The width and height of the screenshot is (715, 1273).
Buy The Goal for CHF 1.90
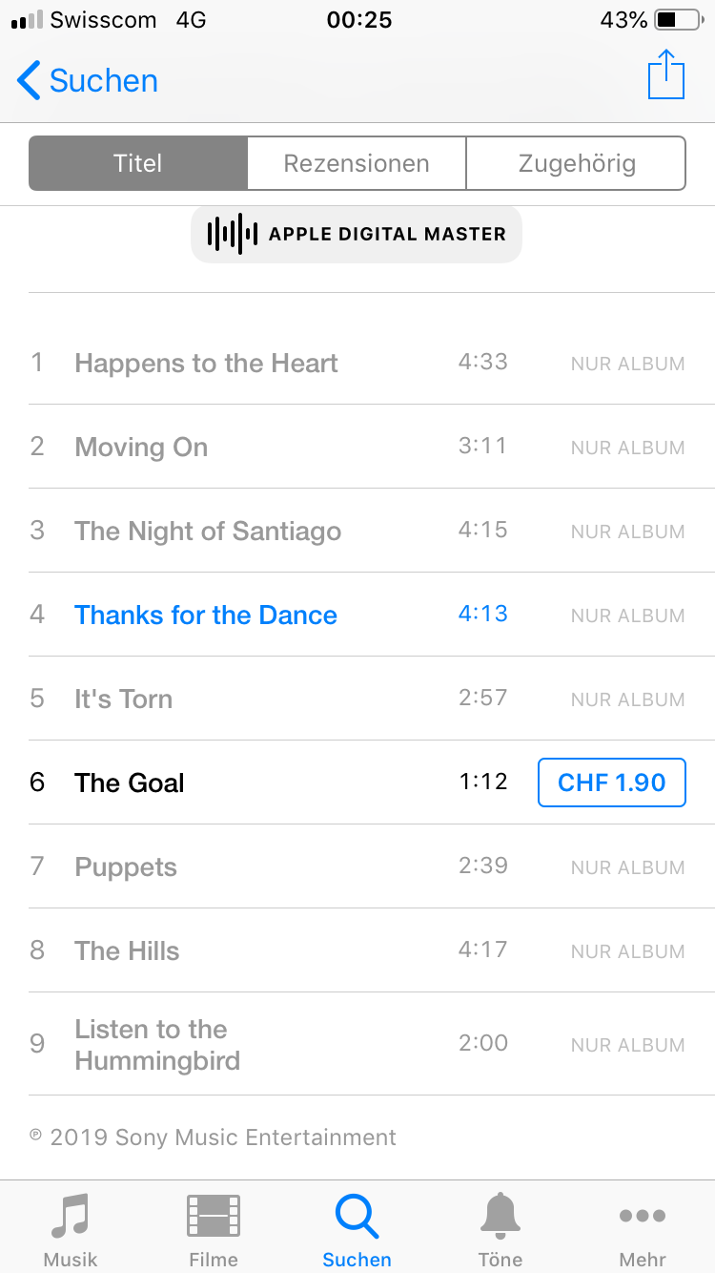(612, 783)
